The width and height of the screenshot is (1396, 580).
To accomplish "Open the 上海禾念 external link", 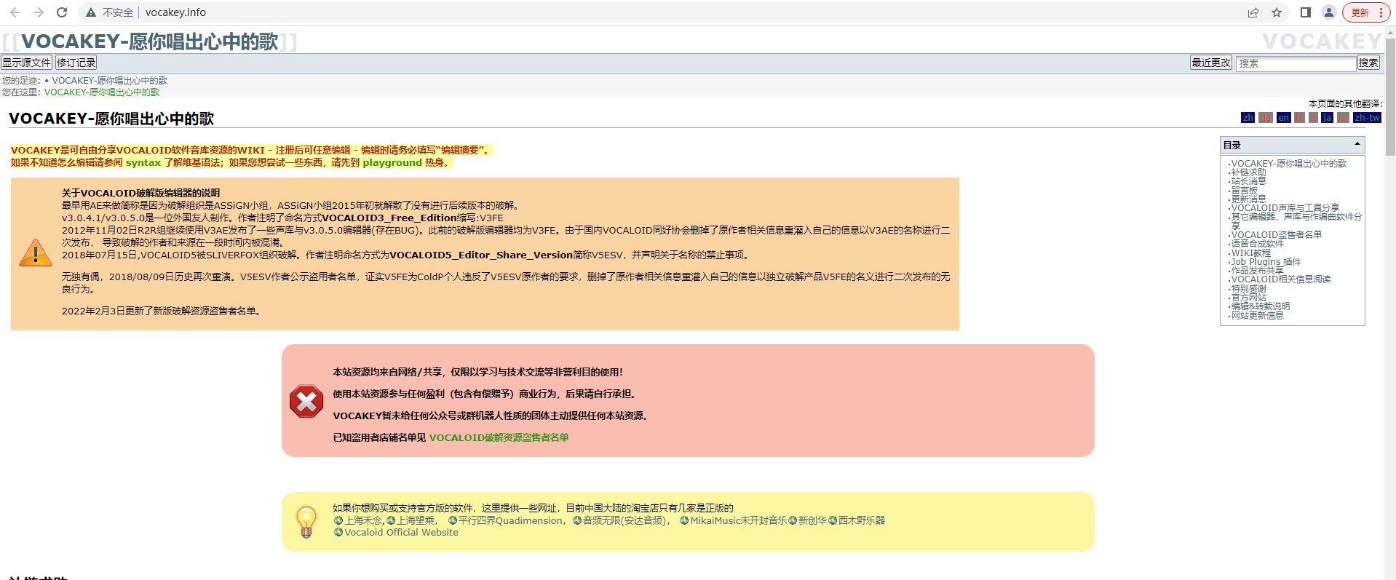I will tap(357, 520).
